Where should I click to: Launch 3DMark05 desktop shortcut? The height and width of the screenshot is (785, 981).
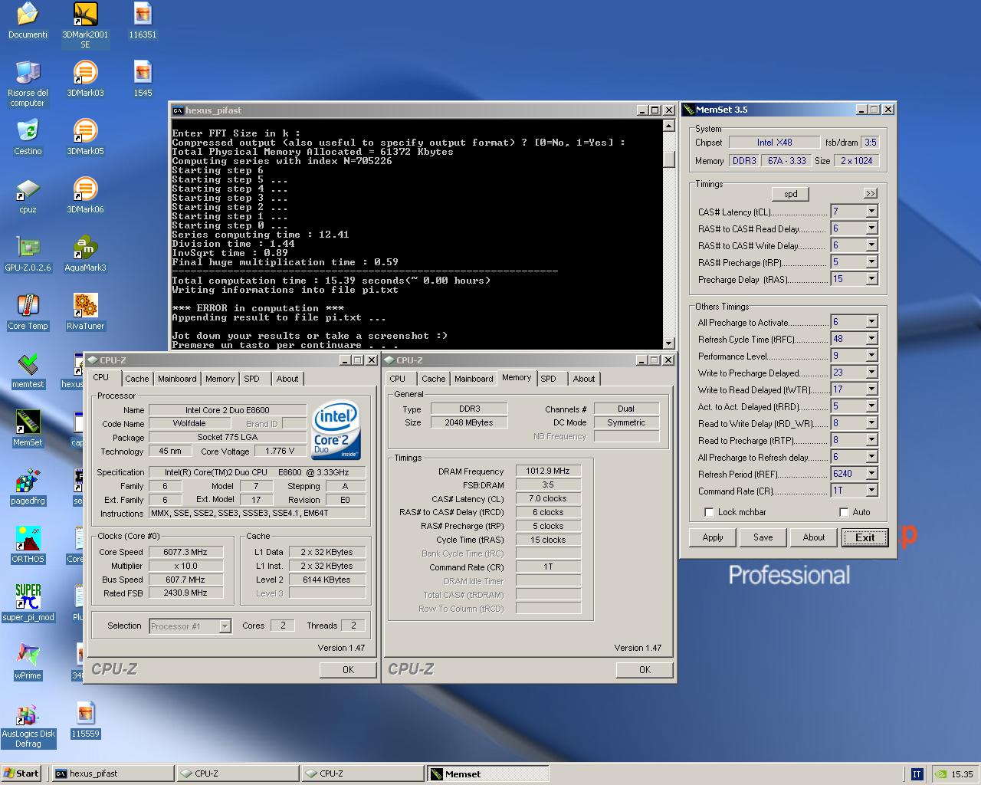(x=85, y=137)
